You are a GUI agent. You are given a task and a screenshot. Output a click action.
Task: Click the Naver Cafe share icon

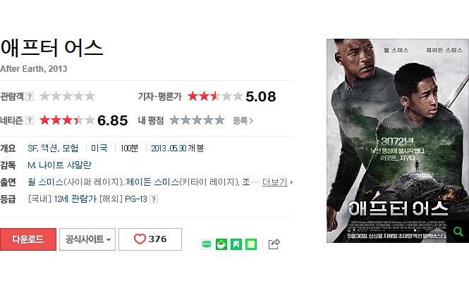221,244
